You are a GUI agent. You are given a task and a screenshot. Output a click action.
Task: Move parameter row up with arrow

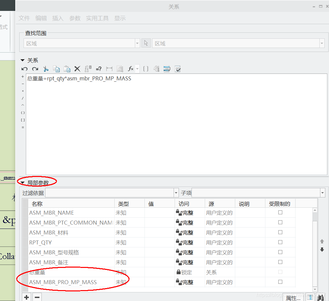(x=322, y=241)
